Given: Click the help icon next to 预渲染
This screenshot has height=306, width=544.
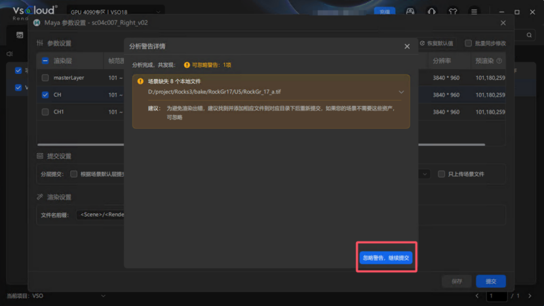Looking at the screenshot, I should click(499, 61).
